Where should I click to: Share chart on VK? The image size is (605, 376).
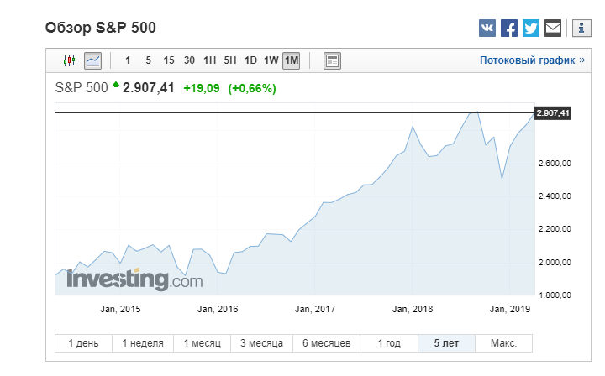(x=487, y=28)
